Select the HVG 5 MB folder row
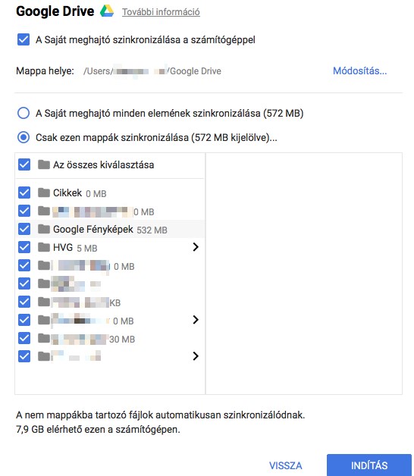Image resolution: width=414 pixels, height=476 pixels. pos(110,247)
